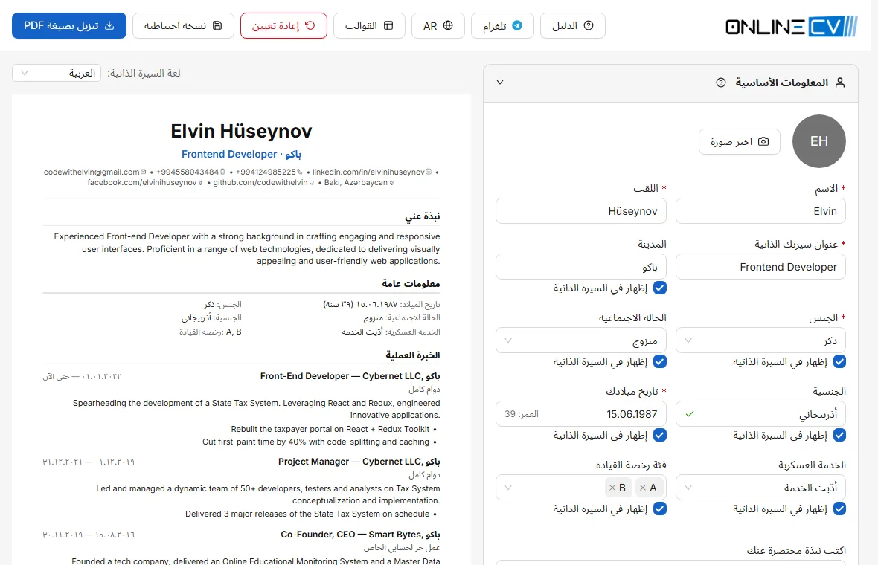Image resolution: width=878 pixels, height=565 pixels.
Task: Toggle show in CV checkbox under military service
Action: (x=839, y=509)
